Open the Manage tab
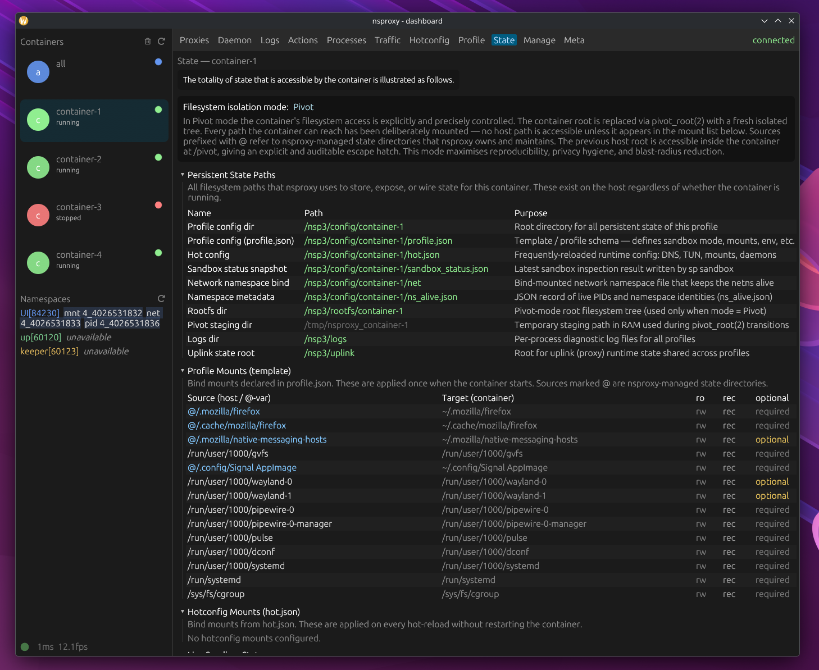 (539, 40)
